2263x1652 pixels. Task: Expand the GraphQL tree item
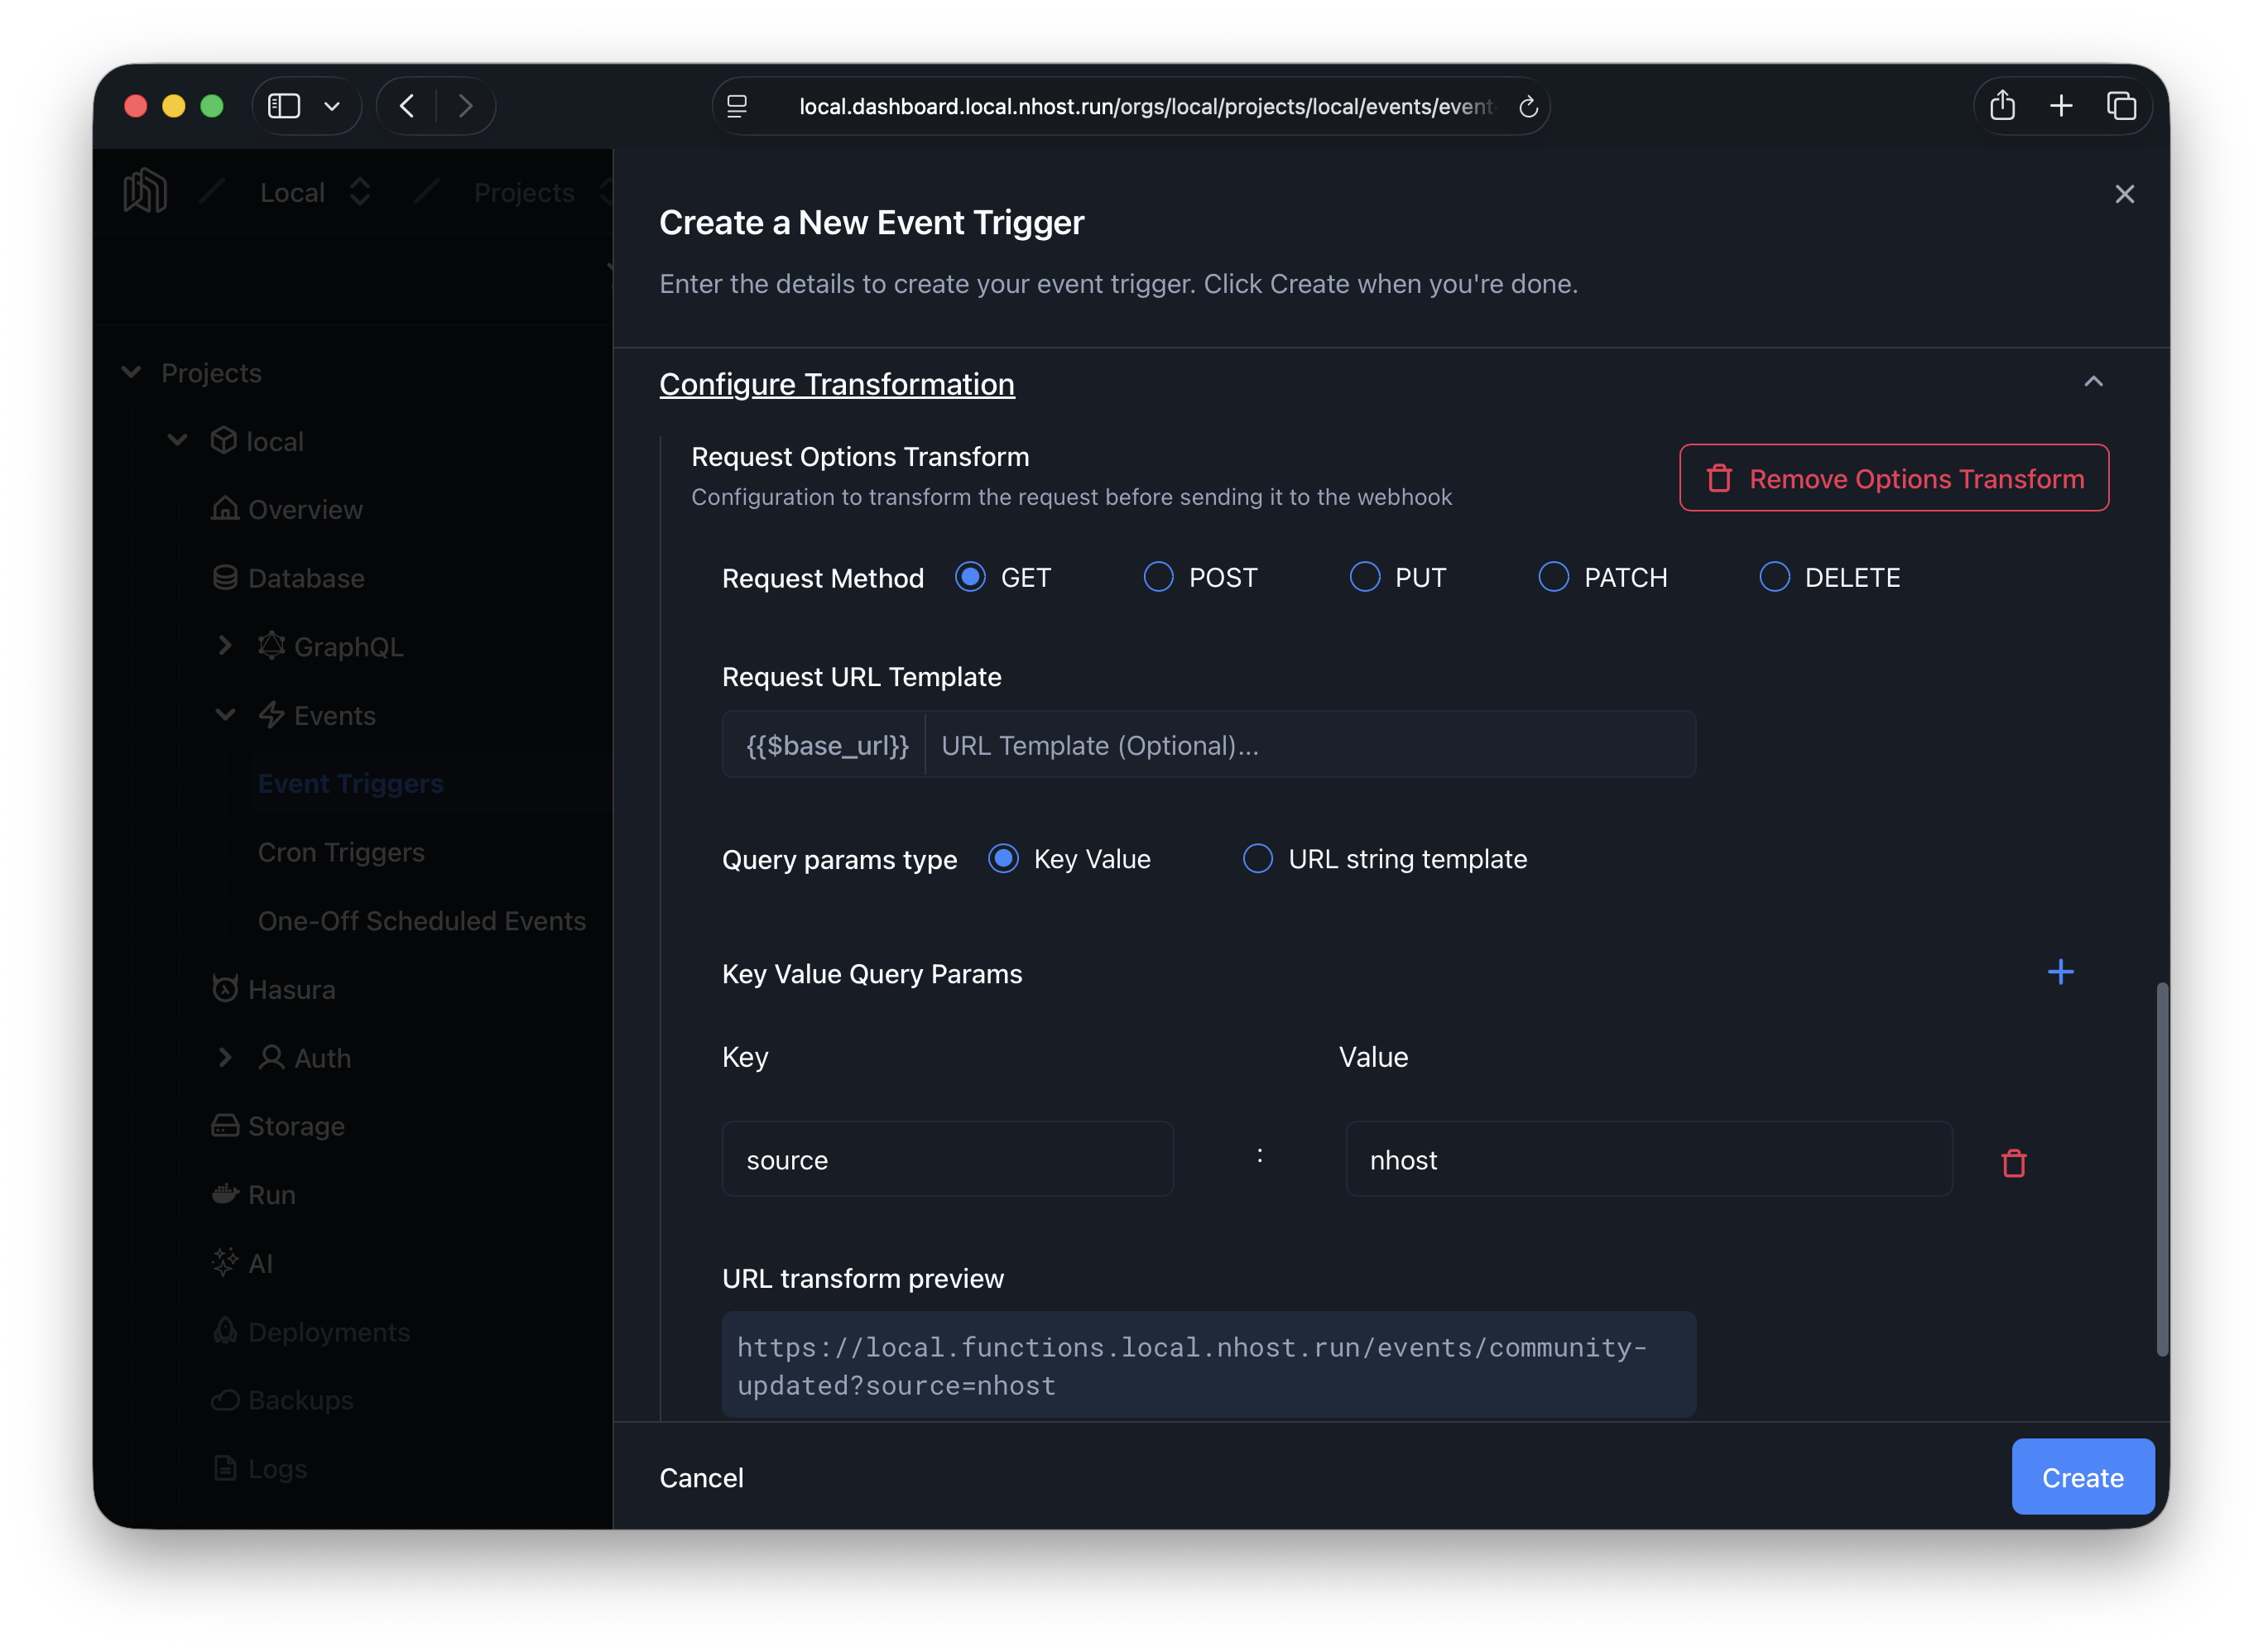[x=225, y=646]
